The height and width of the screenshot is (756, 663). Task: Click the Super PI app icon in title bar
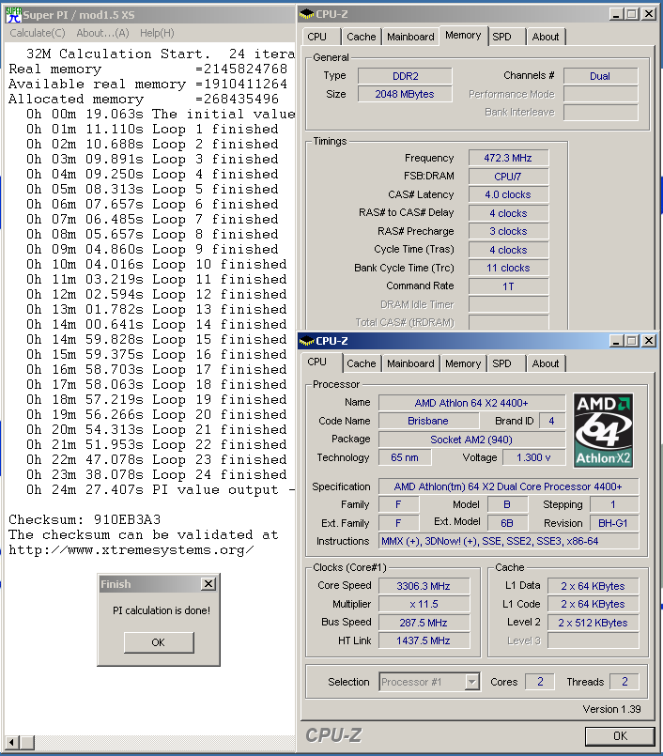point(13,14)
